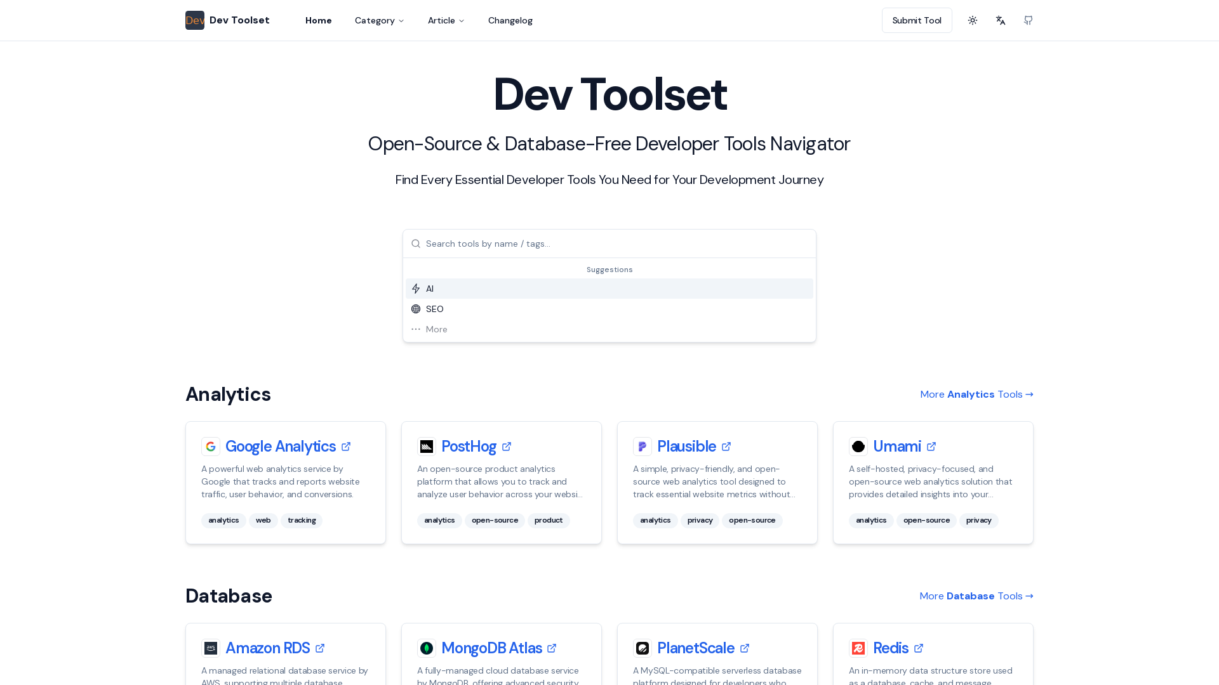Screen dimensions: 1219x685
Task: Open the MongoDB Atlas title link
Action: pyautogui.click(x=491, y=648)
